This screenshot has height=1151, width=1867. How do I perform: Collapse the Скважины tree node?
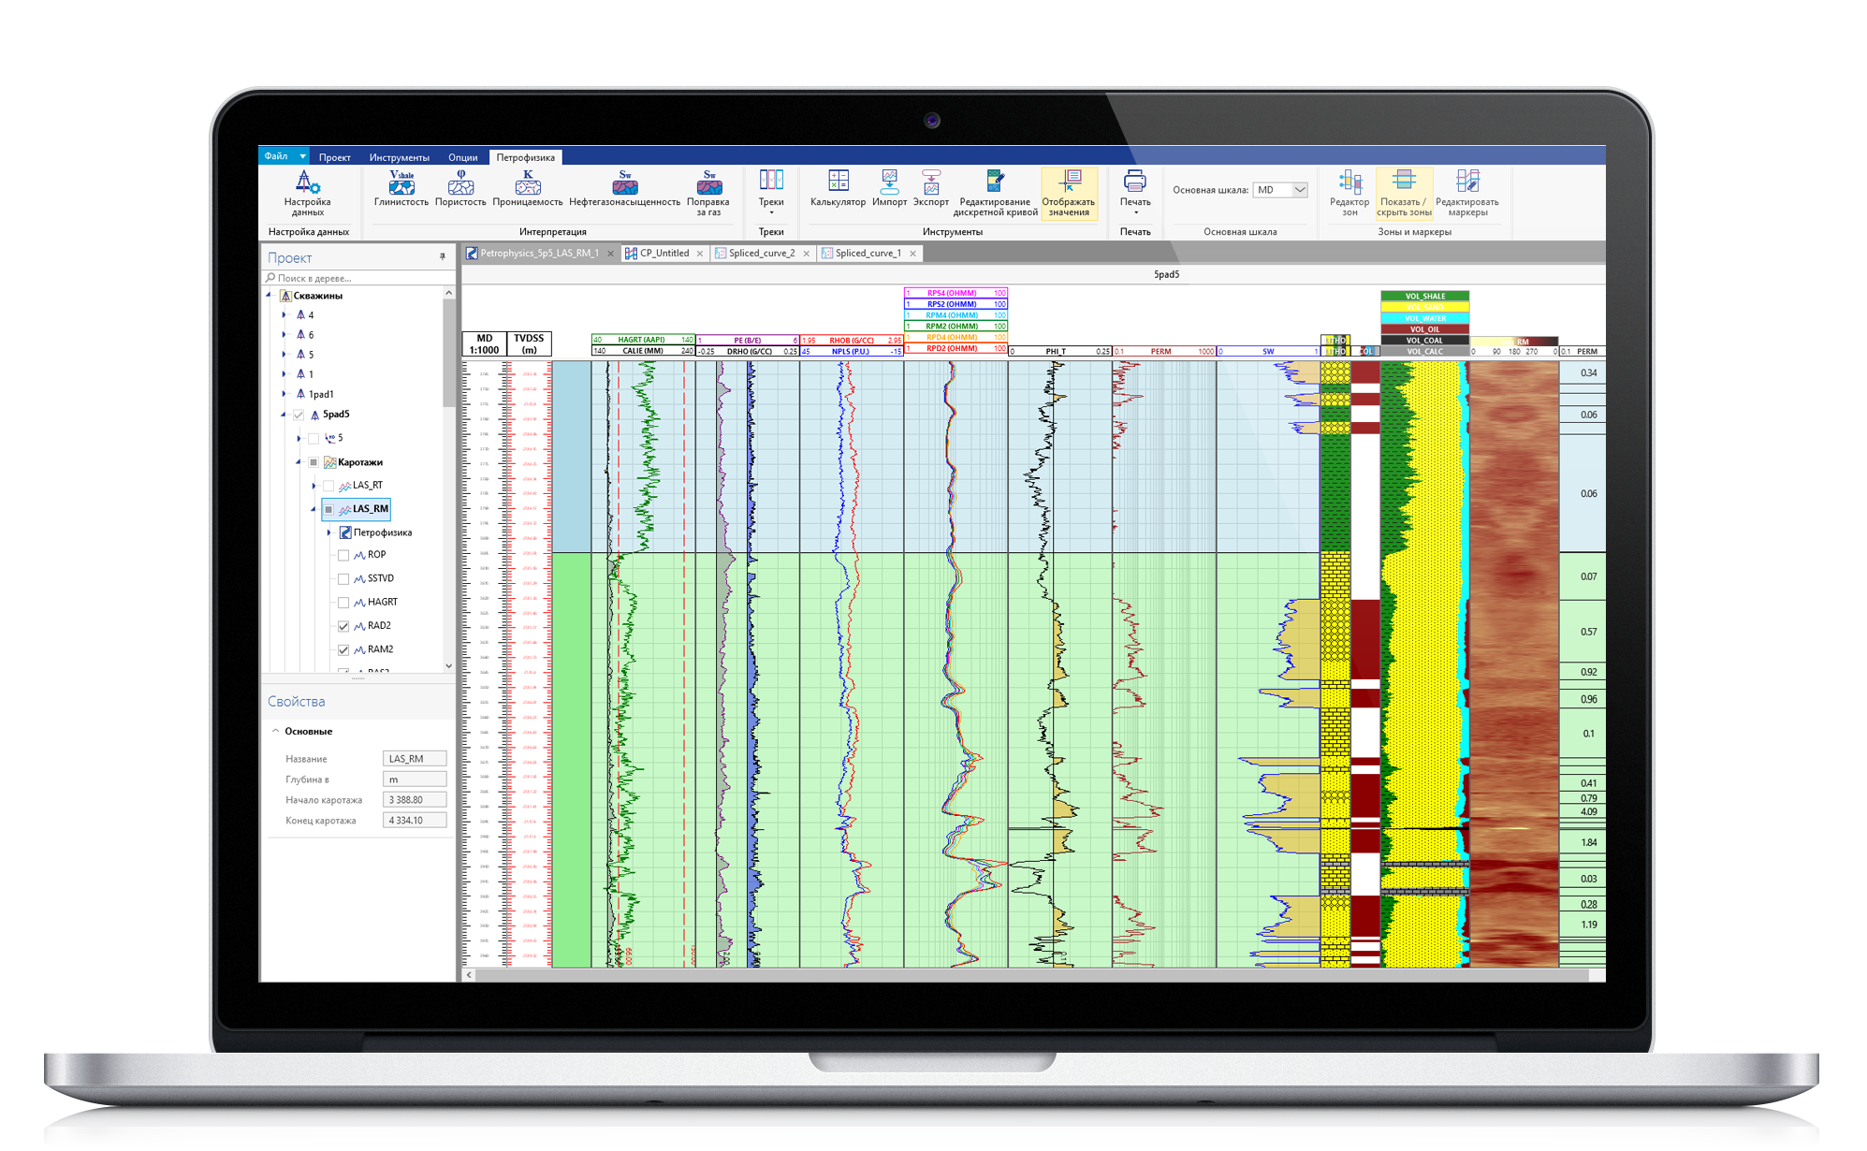tap(270, 296)
